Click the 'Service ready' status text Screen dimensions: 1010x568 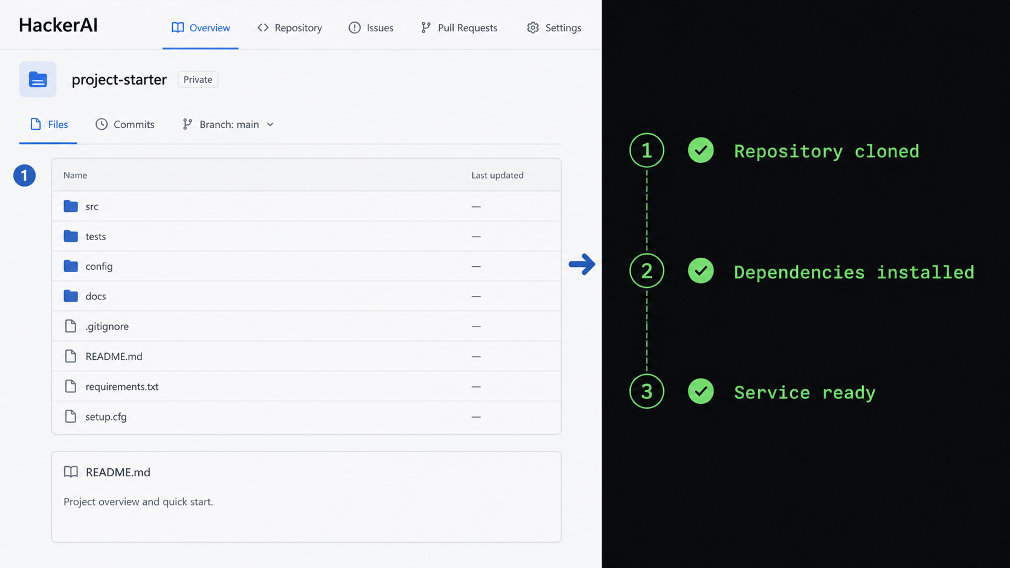click(805, 393)
